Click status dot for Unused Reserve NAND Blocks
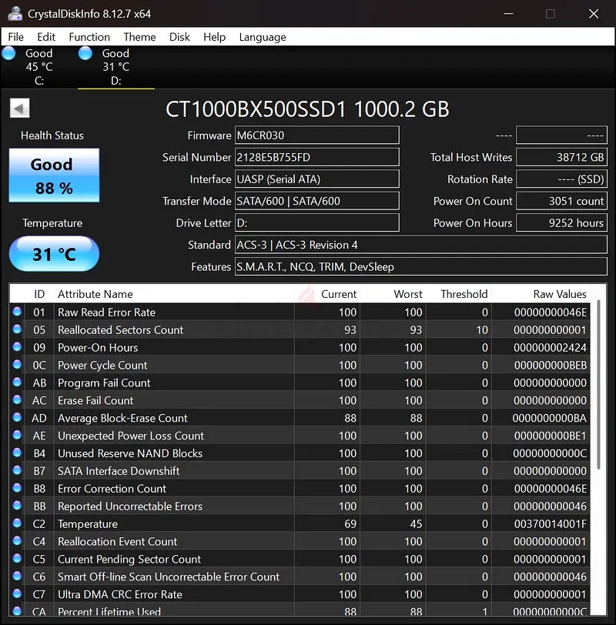This screenshot has width=616, height=625. 17,453
